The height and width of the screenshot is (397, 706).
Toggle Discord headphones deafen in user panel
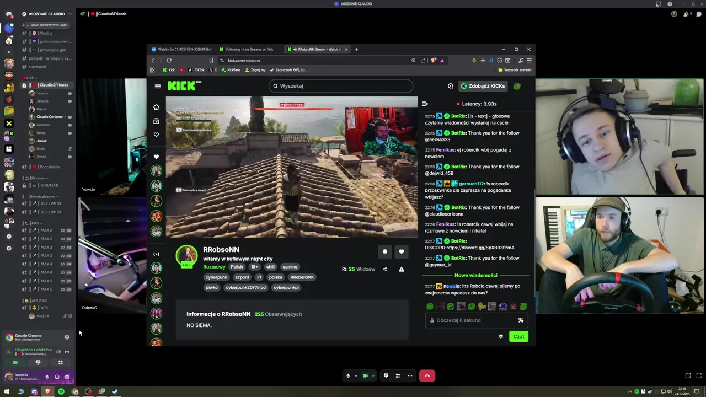57,377
